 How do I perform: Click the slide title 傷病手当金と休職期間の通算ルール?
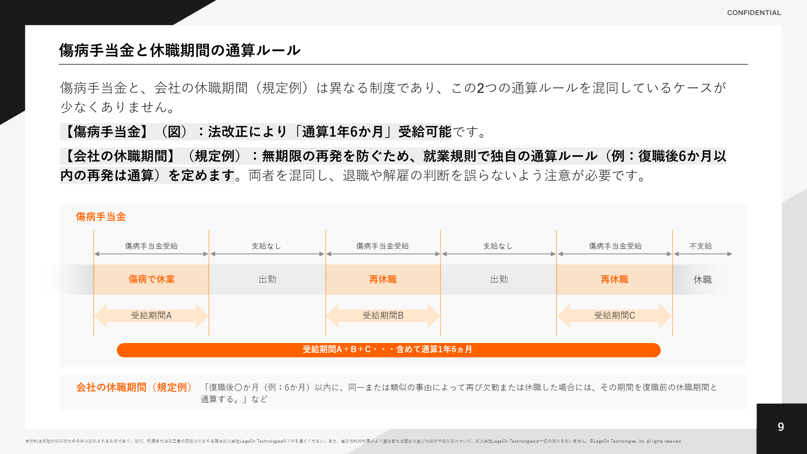click(179, 50)
